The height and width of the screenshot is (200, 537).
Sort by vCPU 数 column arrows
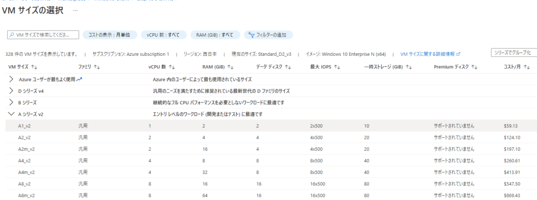pyautogui.click(x=172, y=67)
